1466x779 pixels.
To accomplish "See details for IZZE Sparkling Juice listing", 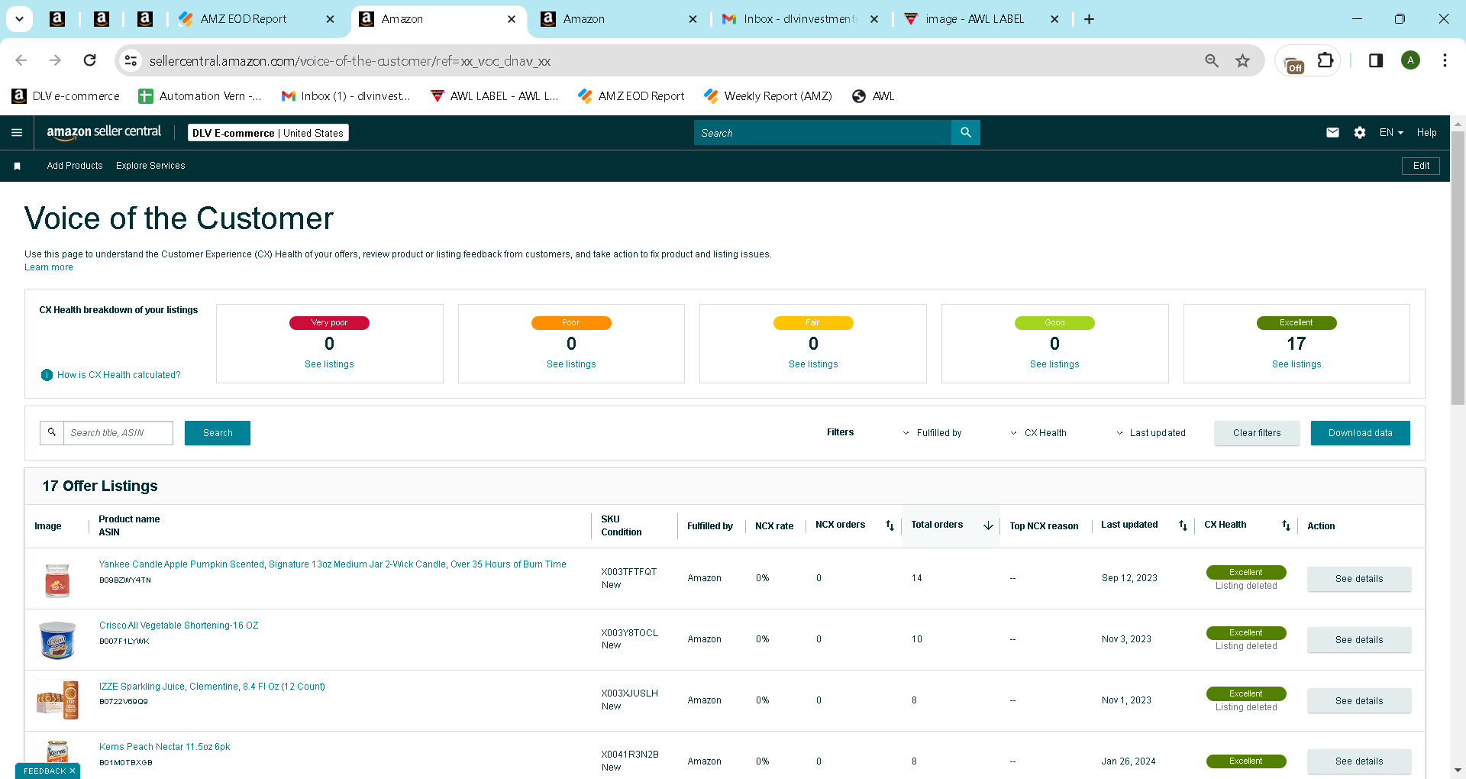I will (x=1359, y=701).
